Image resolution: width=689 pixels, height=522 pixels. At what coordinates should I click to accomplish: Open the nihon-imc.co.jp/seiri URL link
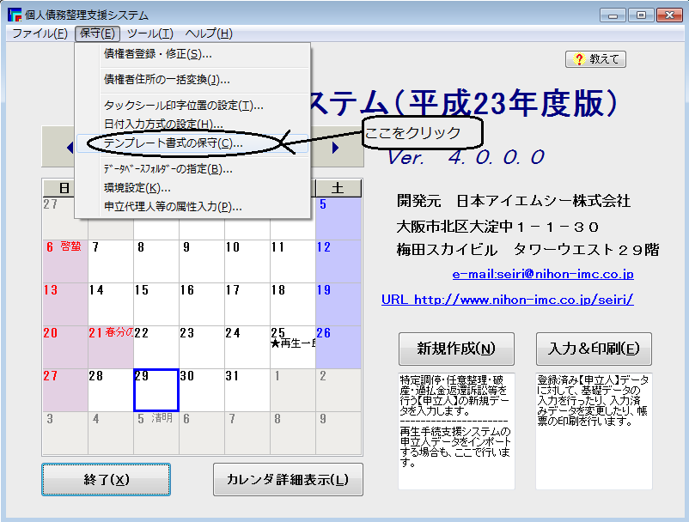(507, 300)
